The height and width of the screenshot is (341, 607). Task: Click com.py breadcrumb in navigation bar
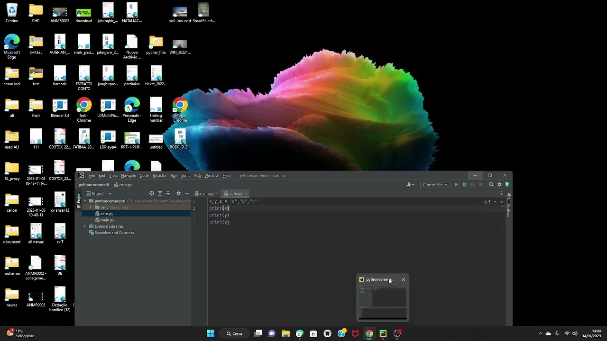123,185
